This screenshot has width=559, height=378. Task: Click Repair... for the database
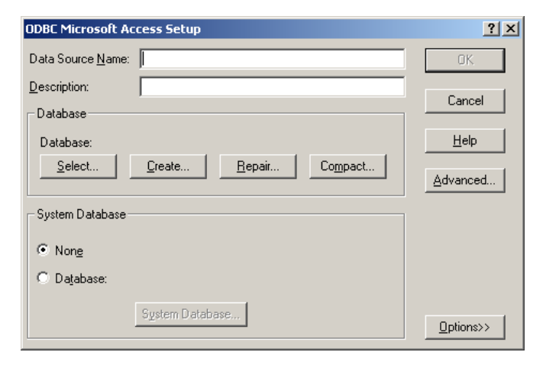coord(258,166)
